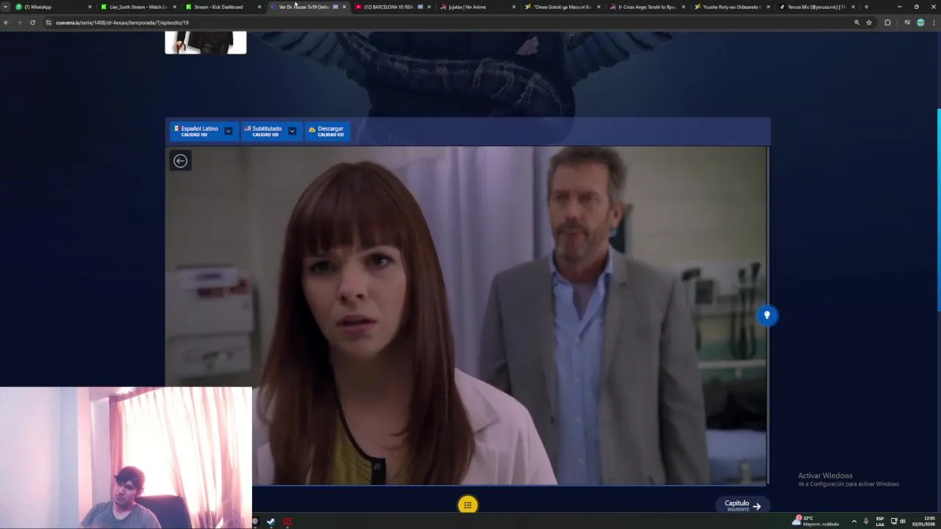941x529 pixels.
Task: Open the clock showing 12:01
Action: point(923,522)
